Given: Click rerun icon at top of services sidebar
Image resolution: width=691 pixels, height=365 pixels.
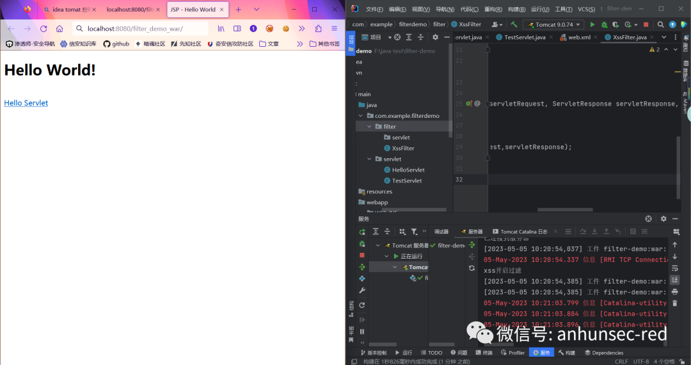Looking at the screenshot, I should pyautogui.click(x=362, y=232).
